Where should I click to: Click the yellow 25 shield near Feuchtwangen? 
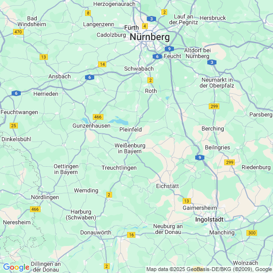point(14,126)
